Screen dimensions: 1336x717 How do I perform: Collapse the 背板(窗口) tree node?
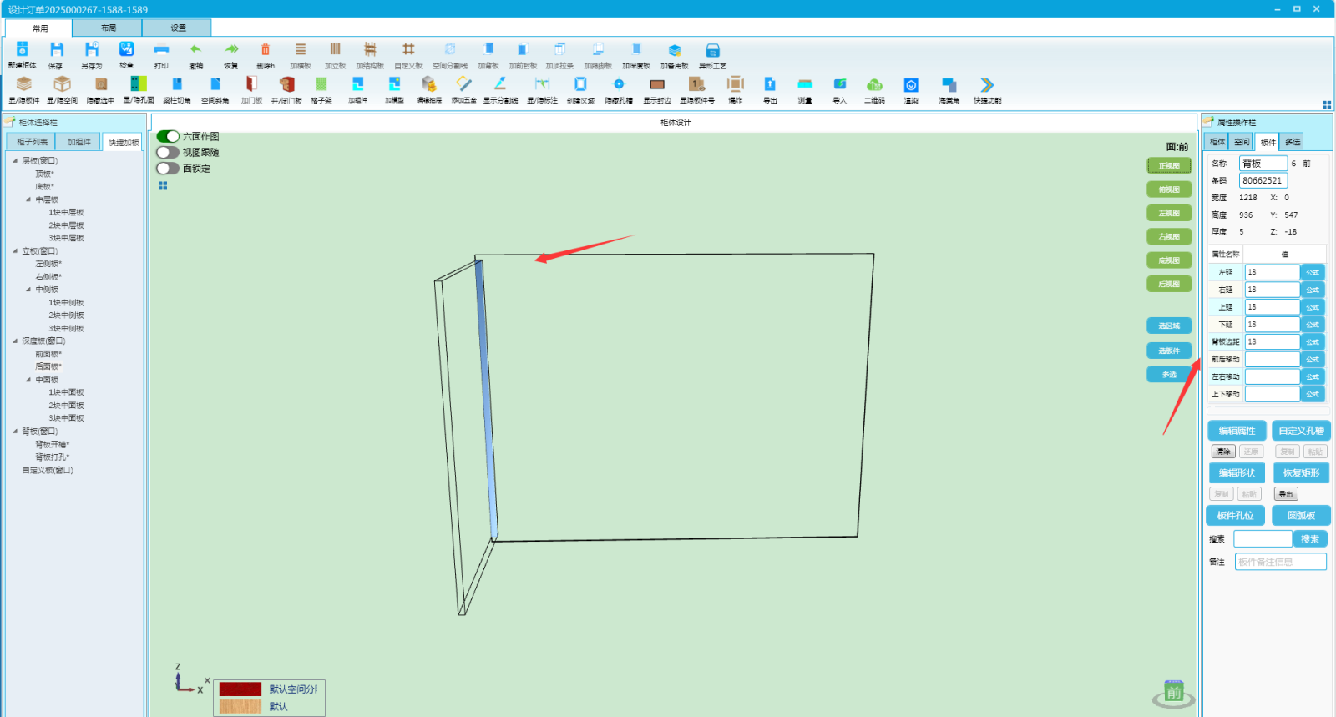15,432
